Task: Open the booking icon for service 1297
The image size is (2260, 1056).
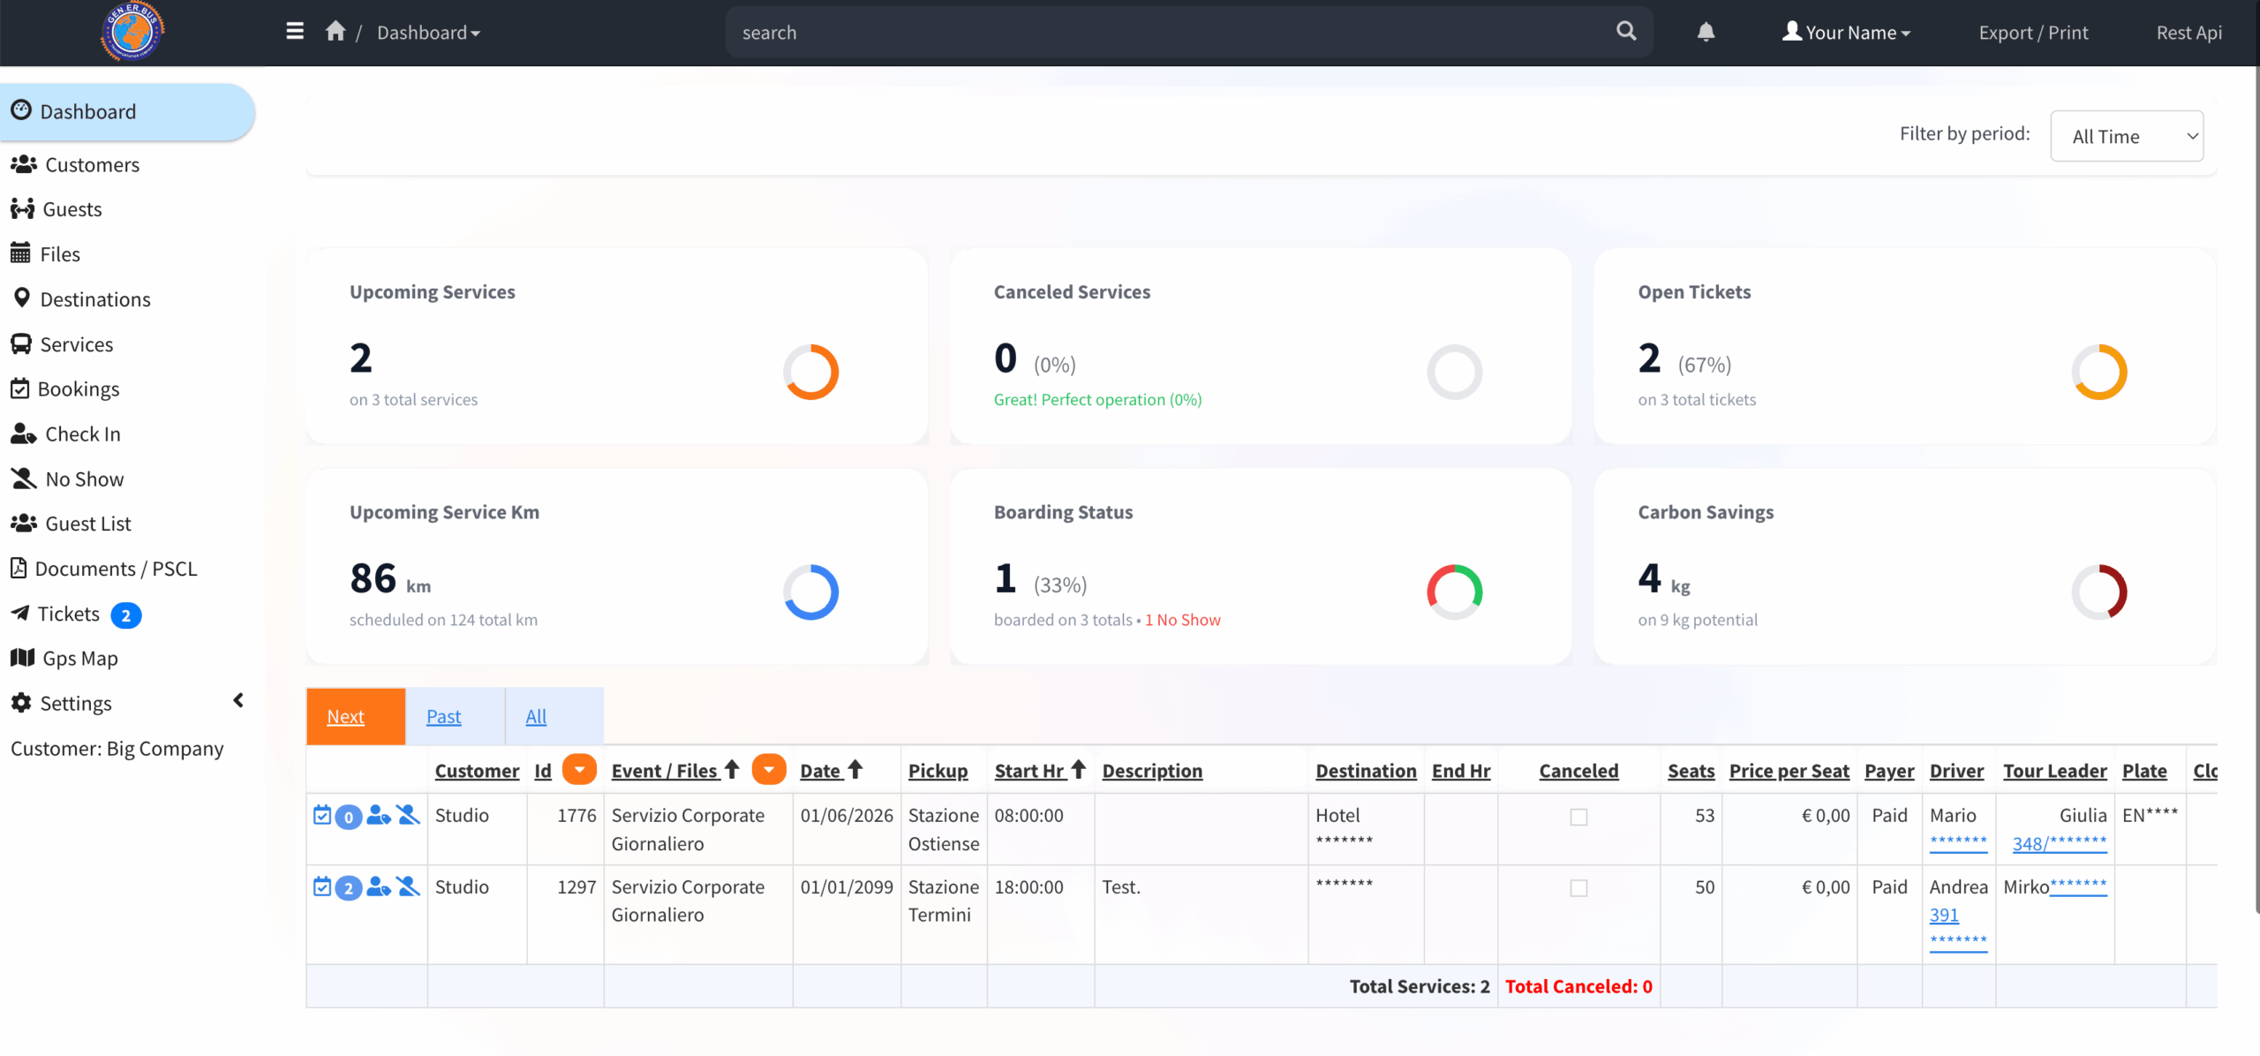Action: pyautogui.click(x=322, y=886)
